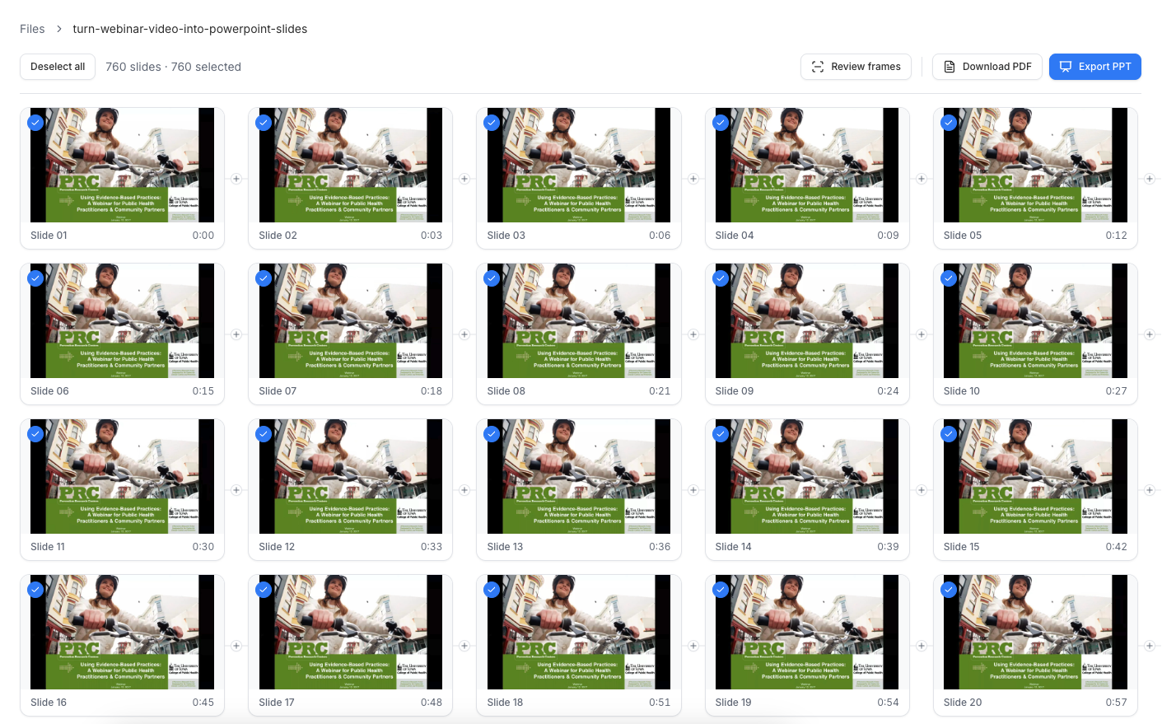Insert a slide after Slide 06
This screenshot has height=724, width=1162.
[x=236, y=334]
